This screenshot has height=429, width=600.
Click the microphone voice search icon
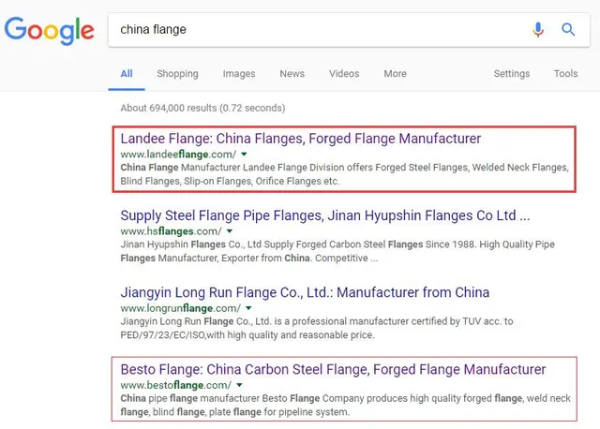[x=538, y=30]
